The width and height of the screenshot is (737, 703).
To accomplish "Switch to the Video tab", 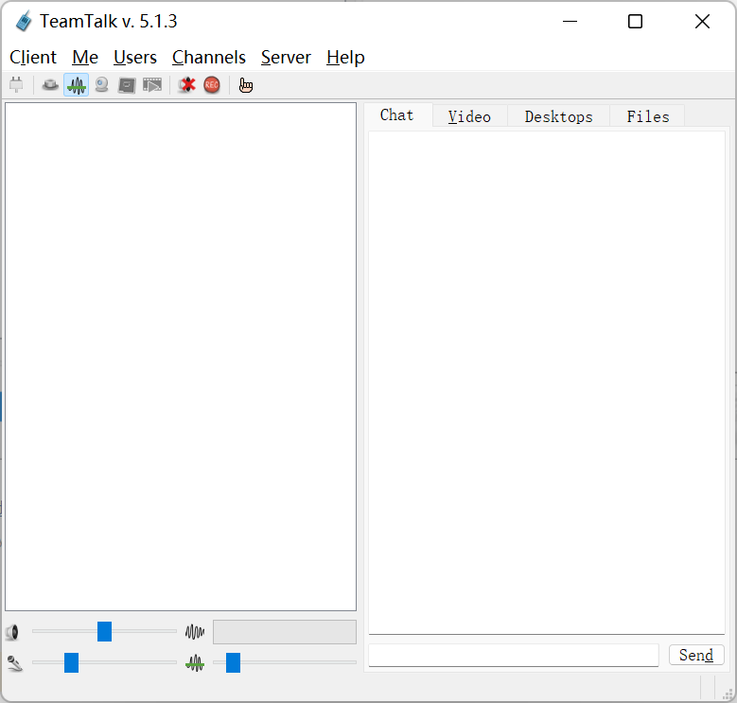I will coord(469,116).
